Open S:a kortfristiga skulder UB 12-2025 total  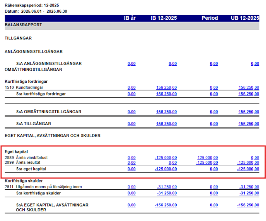pyautogui.click(x=249, y=193)
